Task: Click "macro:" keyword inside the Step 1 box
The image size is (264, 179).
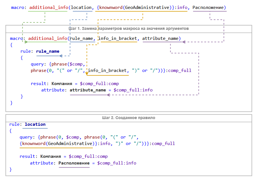Action: tap(18, 38)
